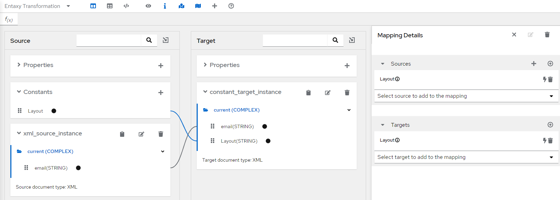The width and height of the screenshot is (560, 200).
Task: Collapse the Targets section in Mapping Details
Action: tap(383, 125)
